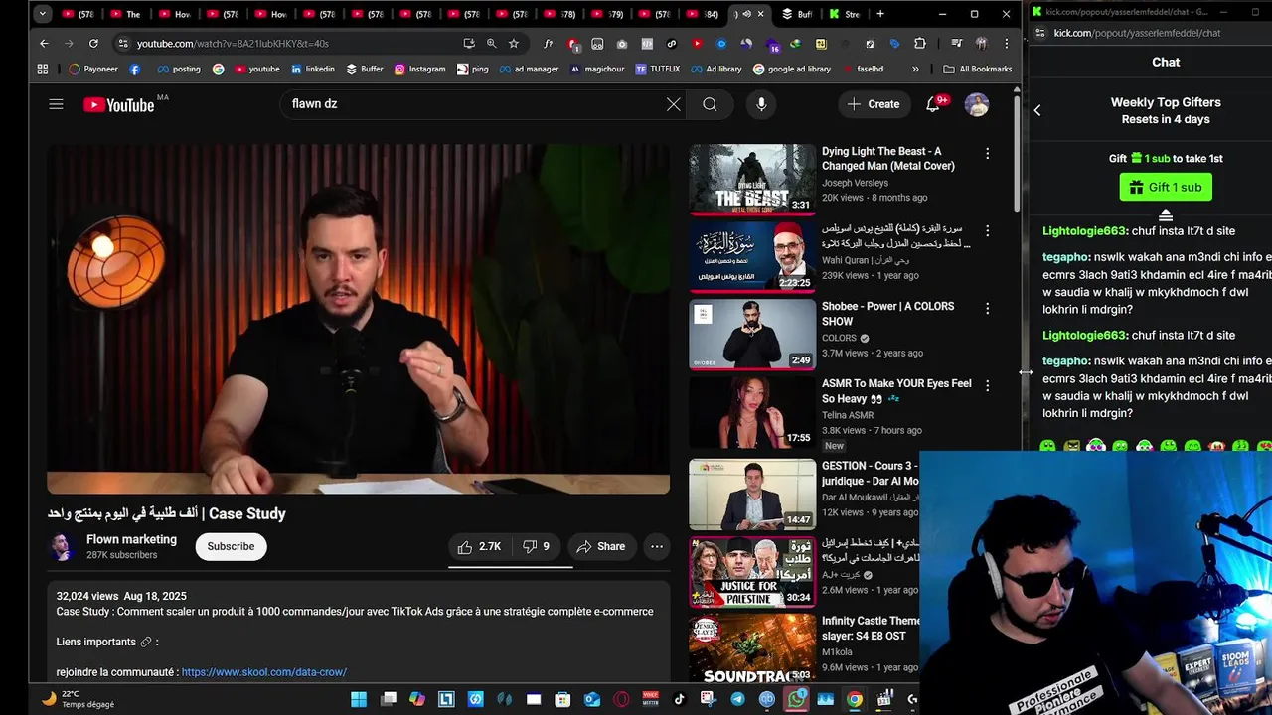Switch to the Kick Stream browser tab

pyautogui.click(x=845, y=14)
